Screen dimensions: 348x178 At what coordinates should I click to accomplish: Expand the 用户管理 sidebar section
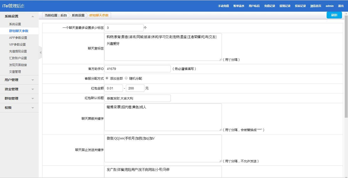(x=20, y=80)
